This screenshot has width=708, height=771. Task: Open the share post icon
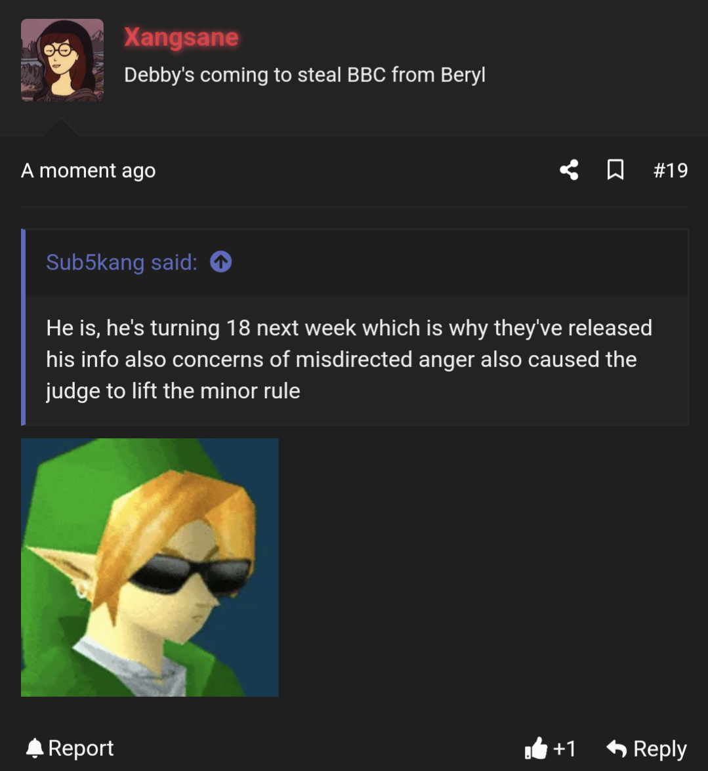569,171
